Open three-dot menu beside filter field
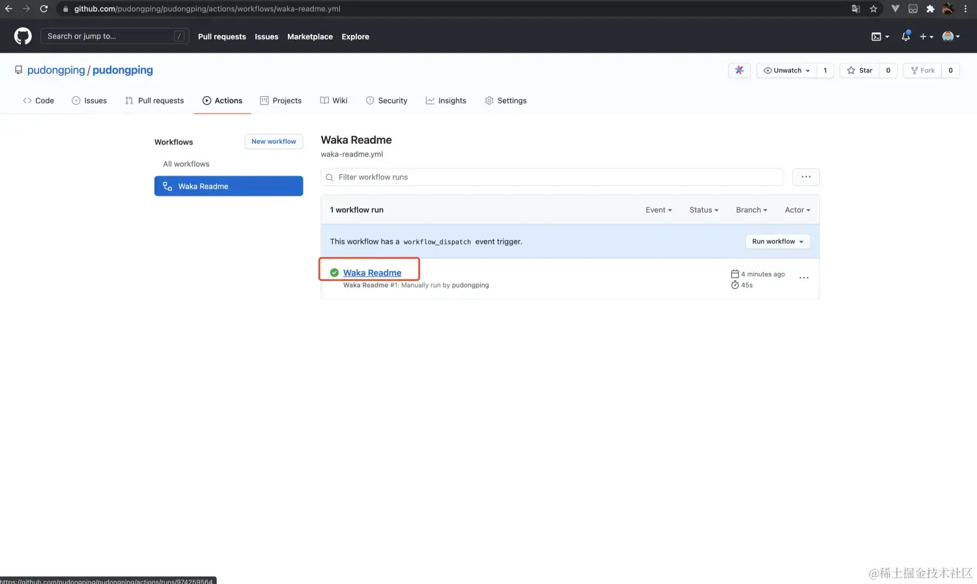977x584 pixels. [x=806, y=177]
